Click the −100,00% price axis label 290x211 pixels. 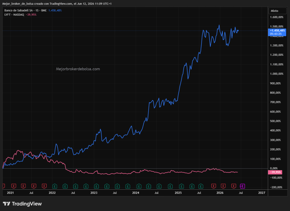click(x=276, y=178)
